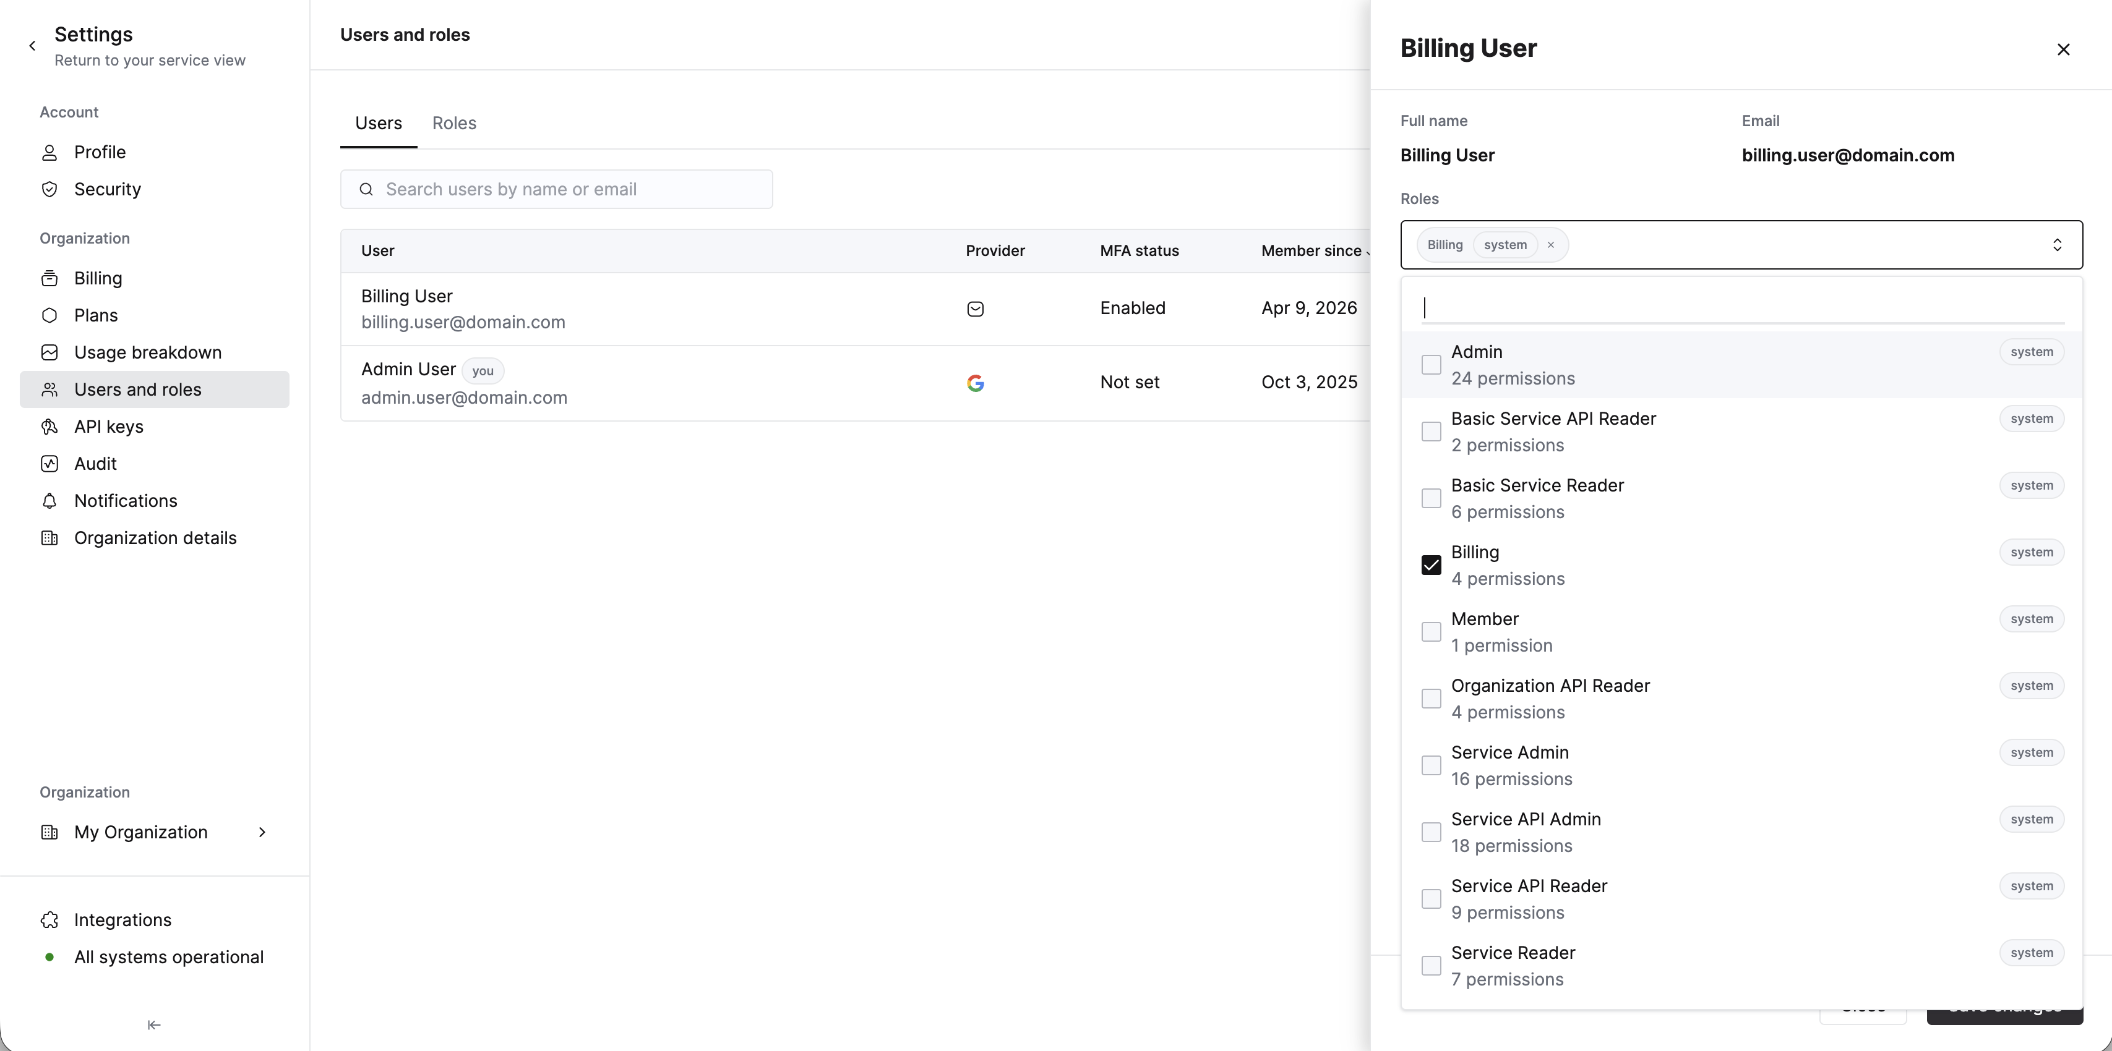This screenshot has width=2112, height=1051.
Task: Collapse the Roles dropdown selector arrows
Action: (2057, 245)
